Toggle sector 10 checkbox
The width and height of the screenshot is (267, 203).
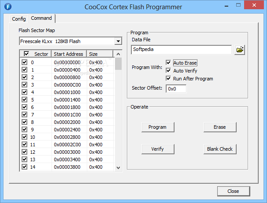24,137
